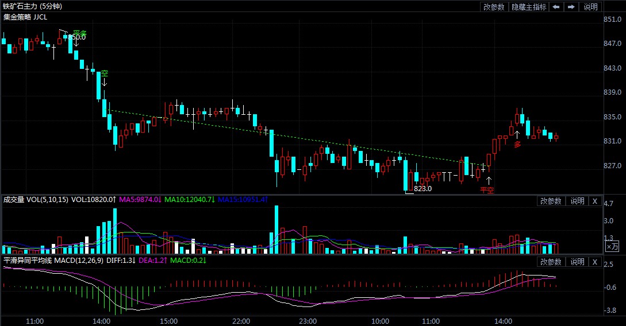The image size is (626, 326).
Task: Click the 823.0 low price marker
Action: point(423,188)
